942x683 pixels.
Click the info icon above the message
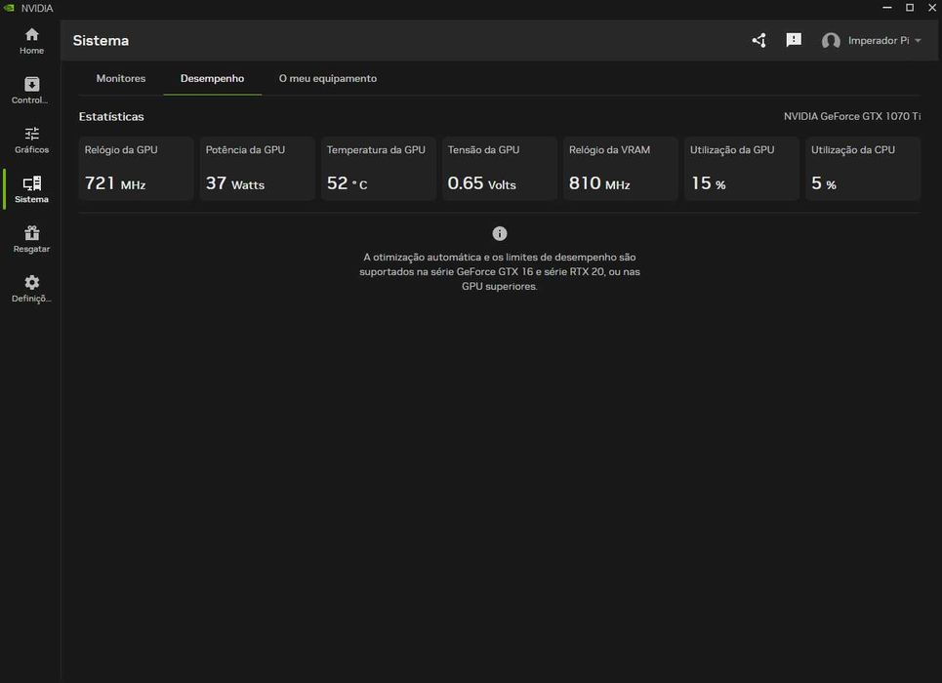499,233
